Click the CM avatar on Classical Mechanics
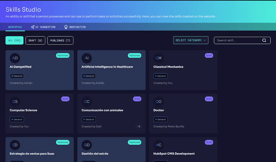 [158, 58]
